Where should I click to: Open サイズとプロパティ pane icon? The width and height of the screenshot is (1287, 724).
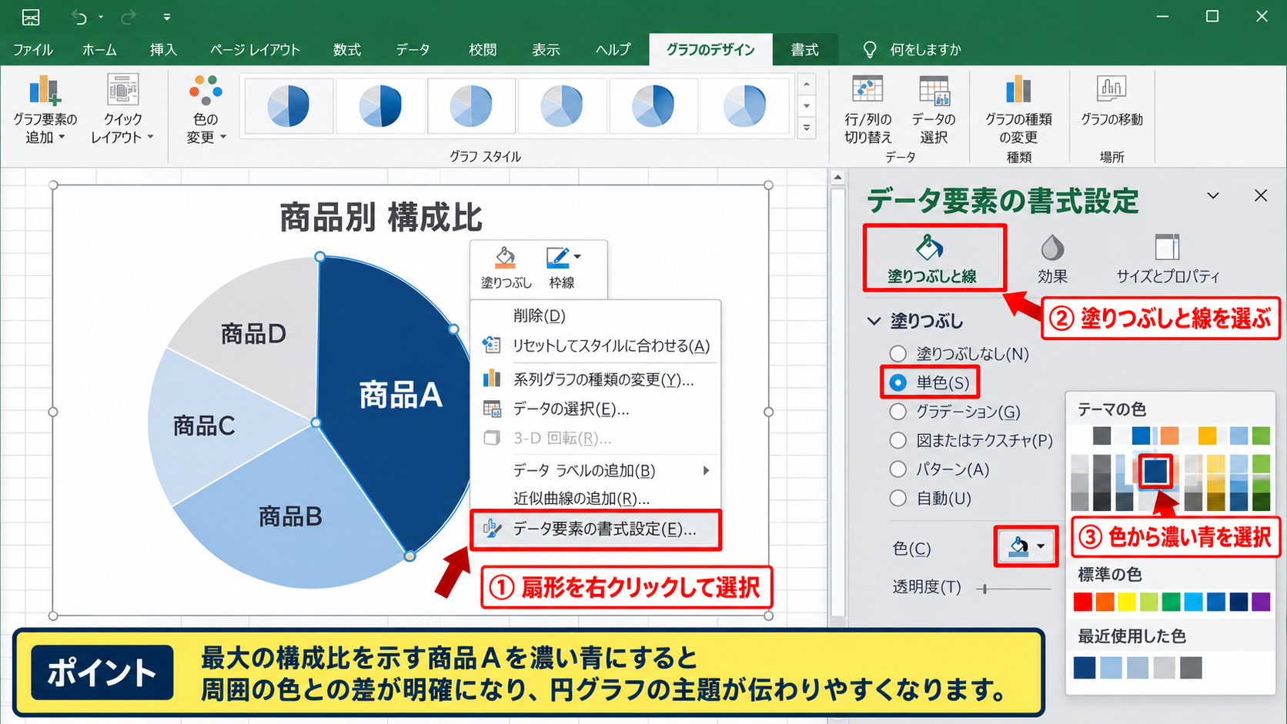click(x=1167, y=248)
